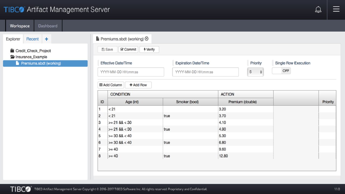Screen dimensions: 345x194
Task: Click the Add Column button
Action: click(111, 85)
